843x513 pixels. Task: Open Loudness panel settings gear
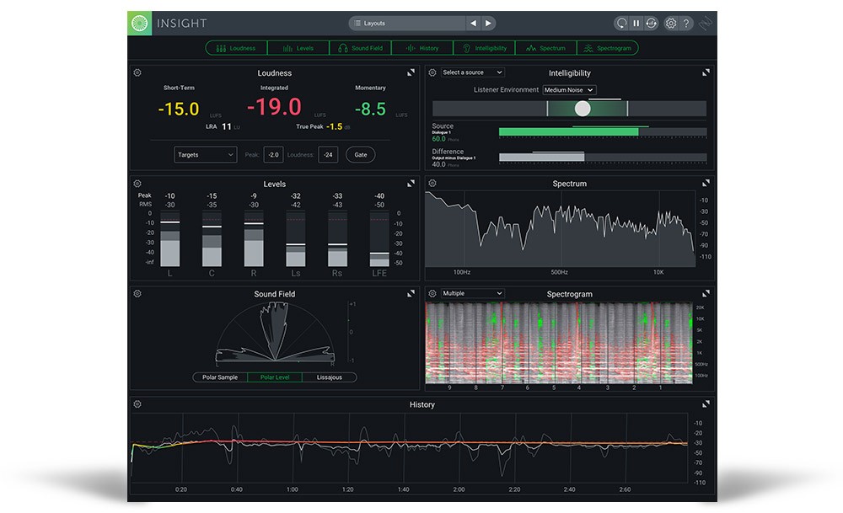(x=137, y=73)
